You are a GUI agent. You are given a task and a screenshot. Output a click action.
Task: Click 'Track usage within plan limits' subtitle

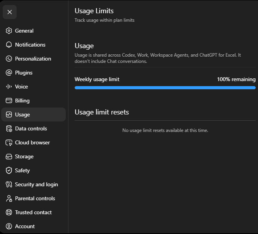104,20
